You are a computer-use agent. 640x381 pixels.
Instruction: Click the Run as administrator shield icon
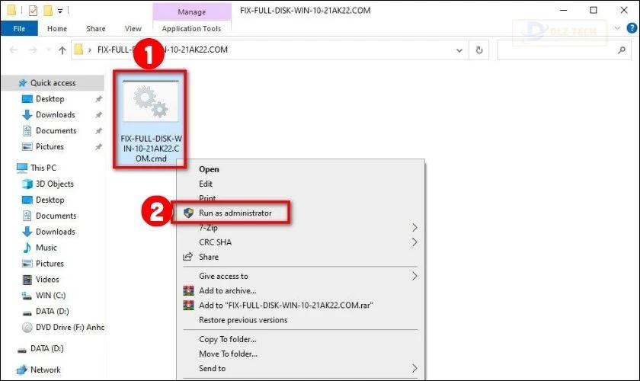[188, 213]
